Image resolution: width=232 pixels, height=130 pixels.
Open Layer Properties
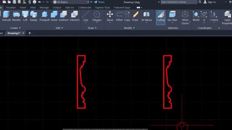click(227, 17)
